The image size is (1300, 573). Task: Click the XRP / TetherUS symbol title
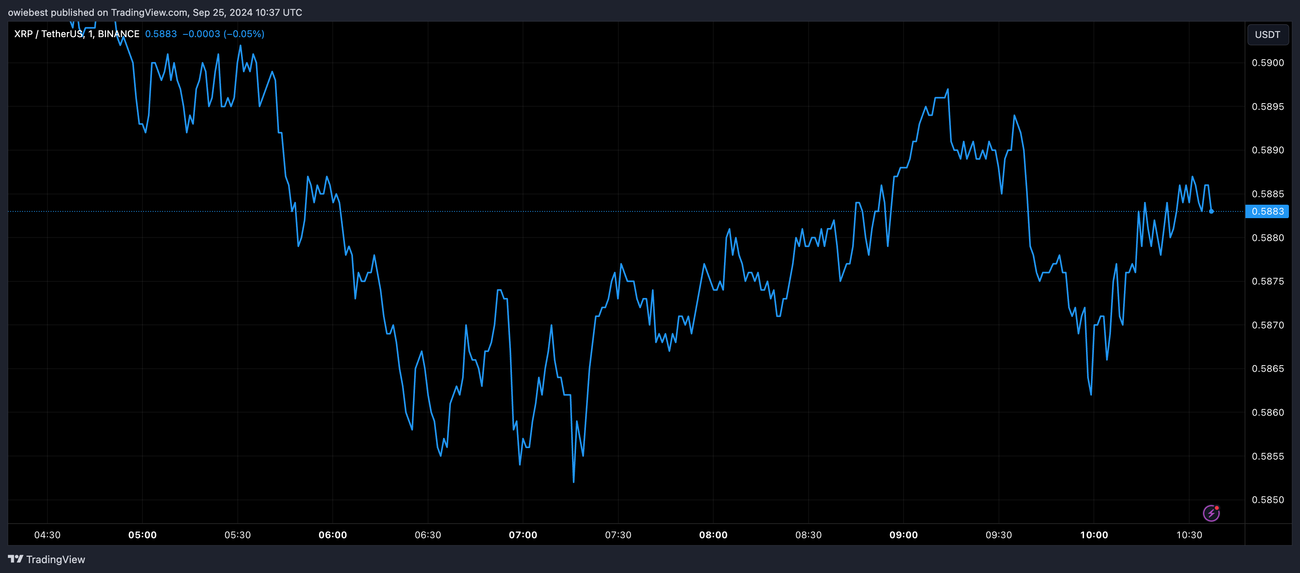coord(76,34)
